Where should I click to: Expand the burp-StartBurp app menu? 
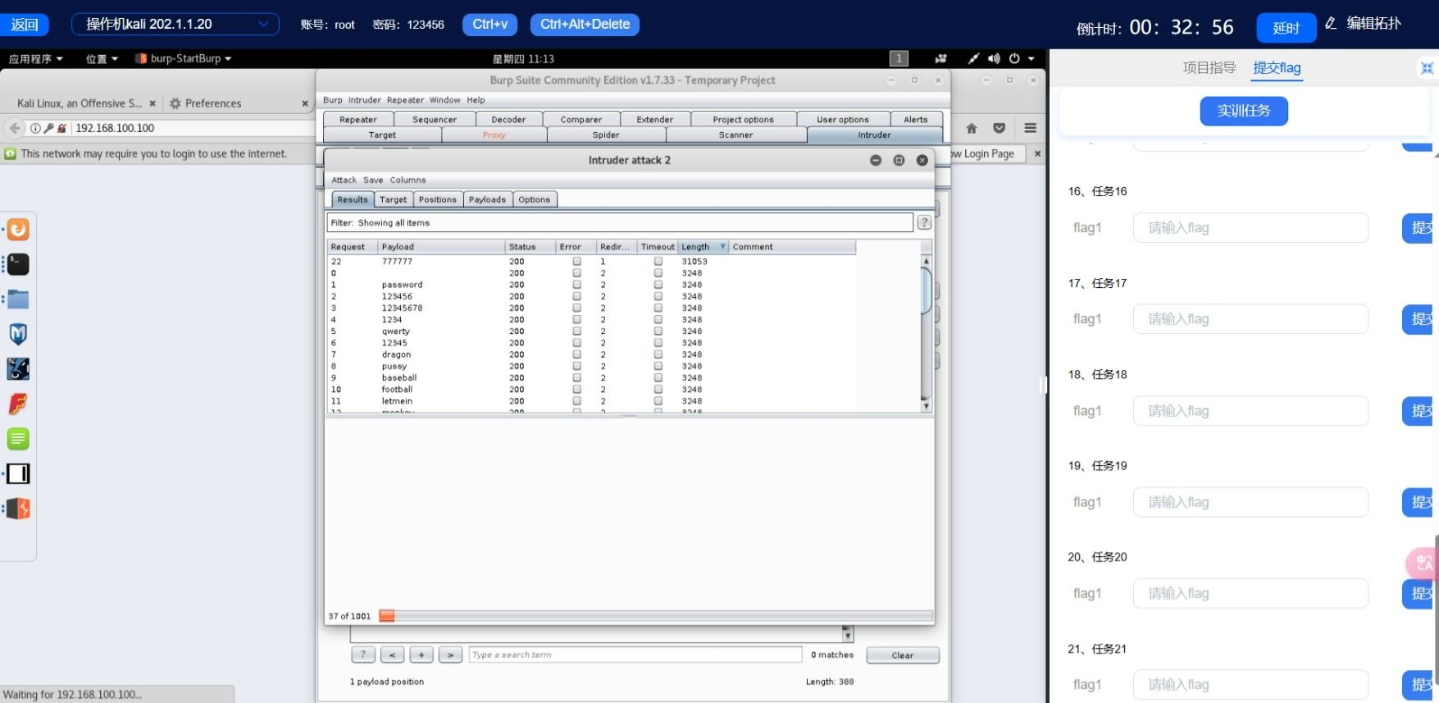click(184, 58)
